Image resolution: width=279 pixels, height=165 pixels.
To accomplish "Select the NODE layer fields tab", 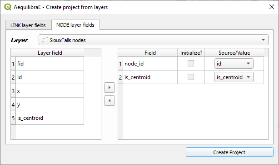I will 75,24.
